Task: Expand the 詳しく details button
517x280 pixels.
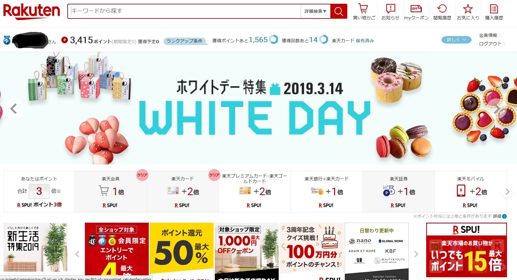Action: (456, 40)
